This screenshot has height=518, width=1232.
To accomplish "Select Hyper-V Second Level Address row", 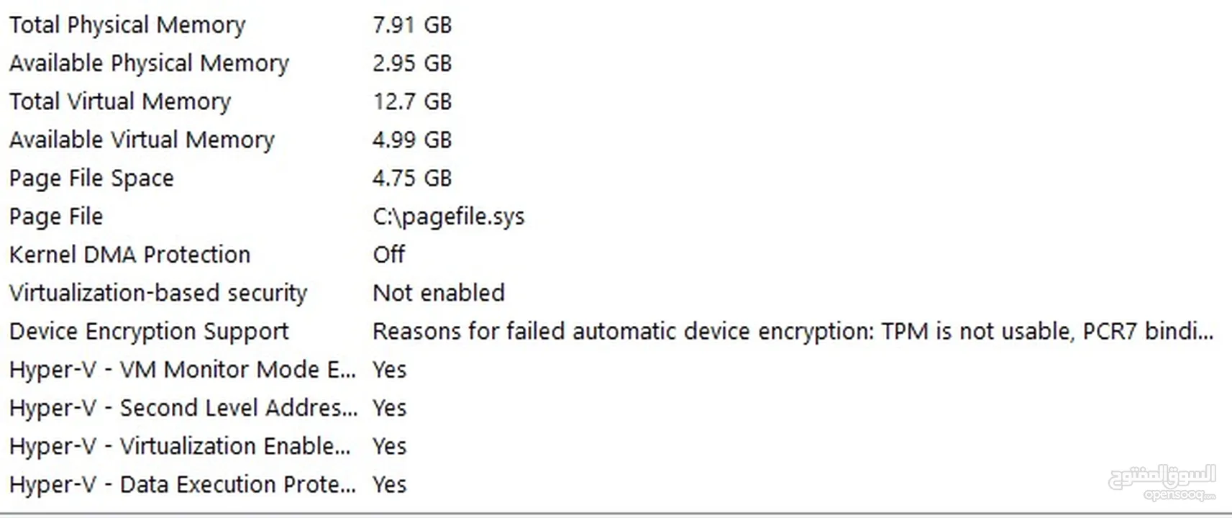I will [616, 408].
